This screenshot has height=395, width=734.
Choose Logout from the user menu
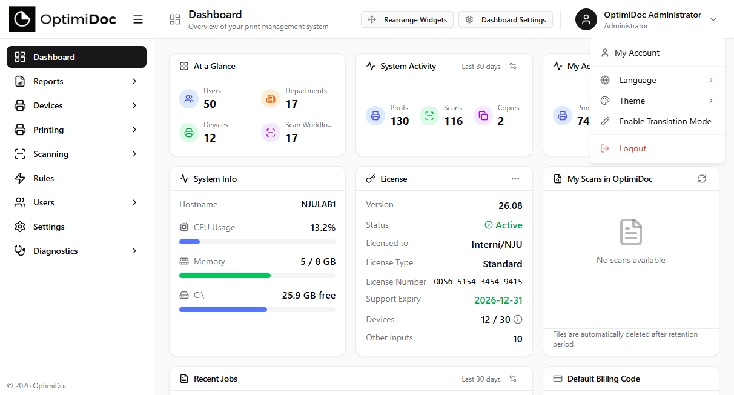pyautogui.click(x=658, y=148)
